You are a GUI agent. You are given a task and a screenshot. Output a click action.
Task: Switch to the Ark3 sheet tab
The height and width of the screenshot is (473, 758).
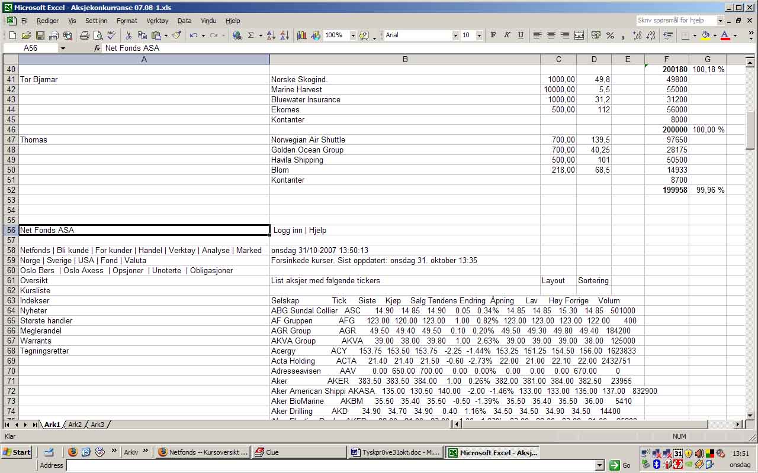click(97, 425)
